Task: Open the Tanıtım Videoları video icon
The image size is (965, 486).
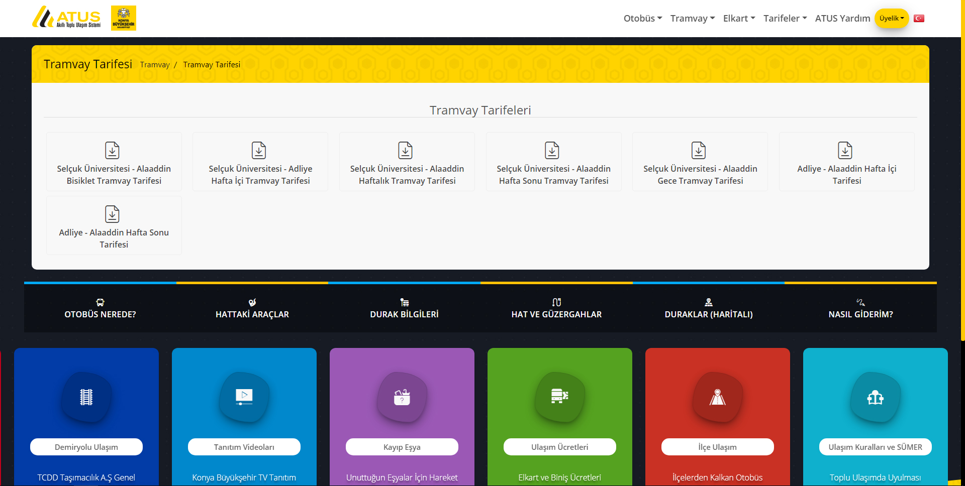Action: (x=244, y=397)
